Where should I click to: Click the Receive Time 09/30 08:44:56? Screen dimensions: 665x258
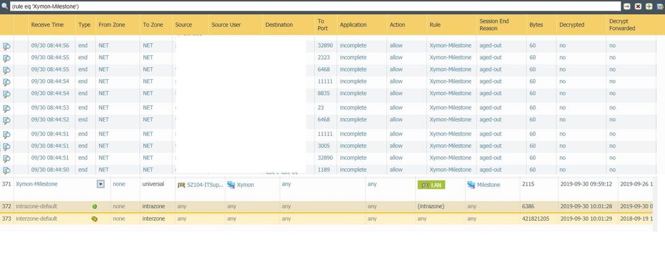[51, 46]
